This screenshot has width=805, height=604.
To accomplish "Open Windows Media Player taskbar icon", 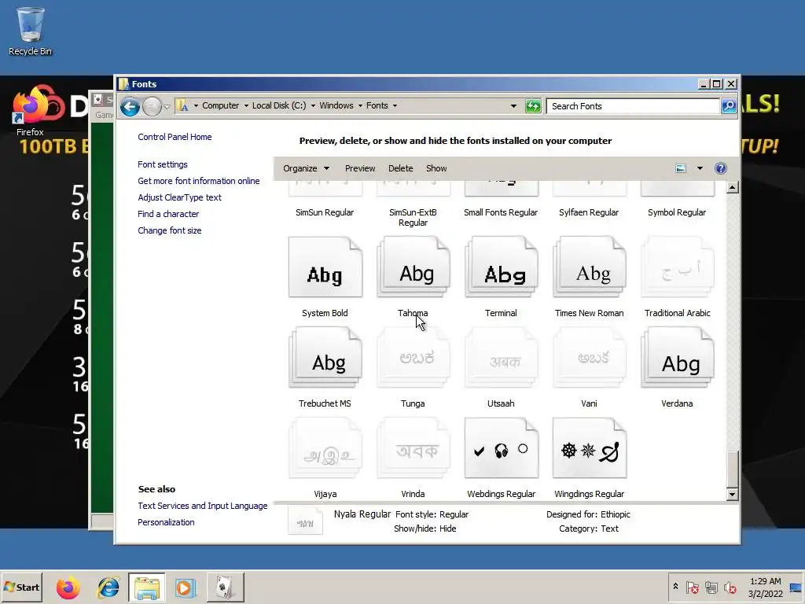I will 186,587.
